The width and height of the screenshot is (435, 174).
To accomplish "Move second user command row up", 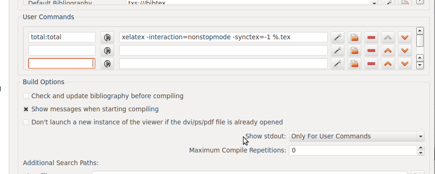I will (x=388, y=51).
